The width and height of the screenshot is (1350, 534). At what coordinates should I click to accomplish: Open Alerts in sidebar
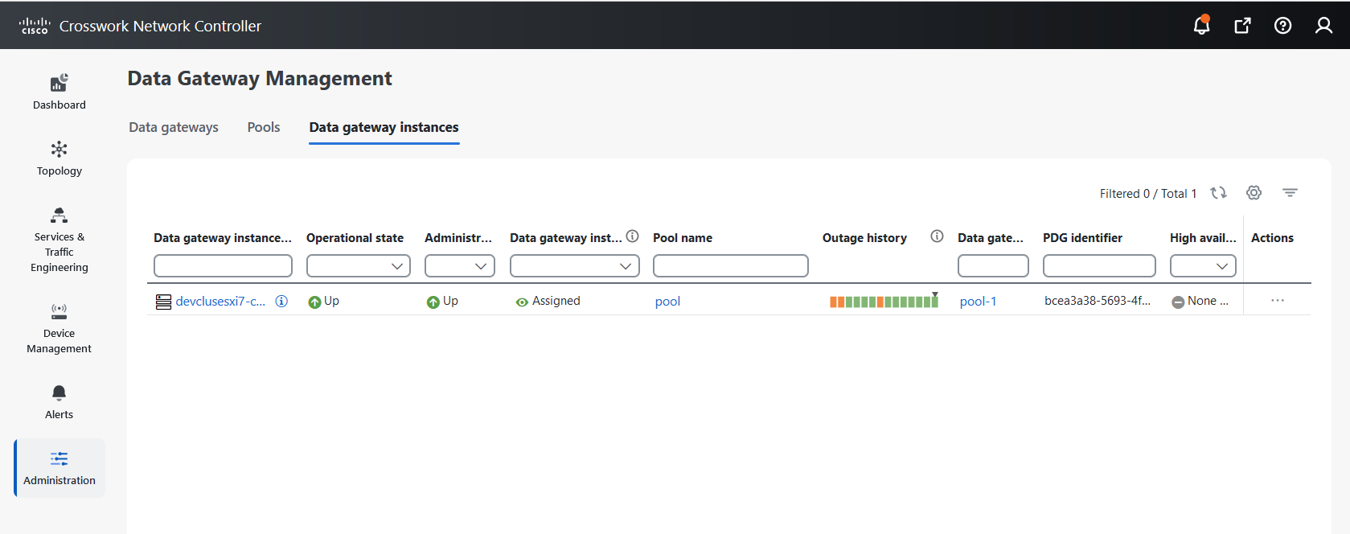click(59, 402)
